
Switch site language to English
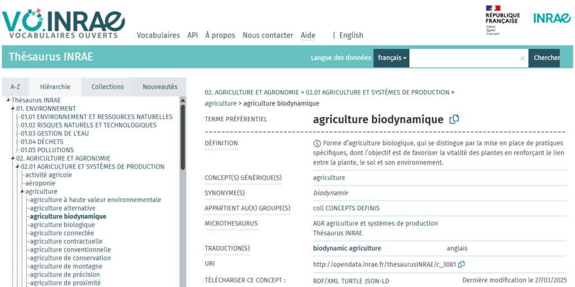click(x=351, y=35)
